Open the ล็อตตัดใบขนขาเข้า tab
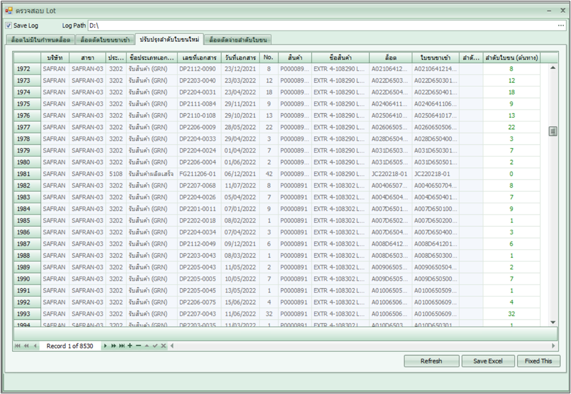Viewport: 571px width, 394px height. click(x=105, y=40)
